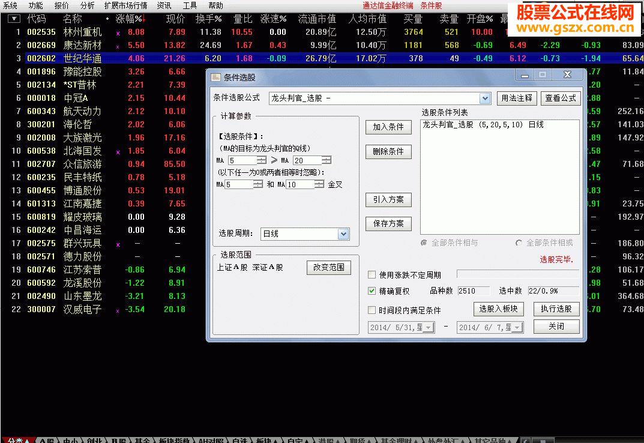The height and width of the screenshot is (443, 644).
Task: Click the MA 10 value field
Action: tap(300, 184)
